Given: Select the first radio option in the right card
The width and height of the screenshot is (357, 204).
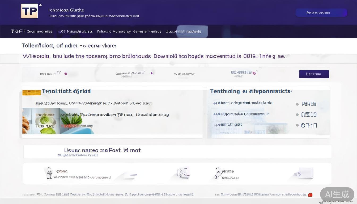Looking at the screenshot, I should click(x=297, y=104).
